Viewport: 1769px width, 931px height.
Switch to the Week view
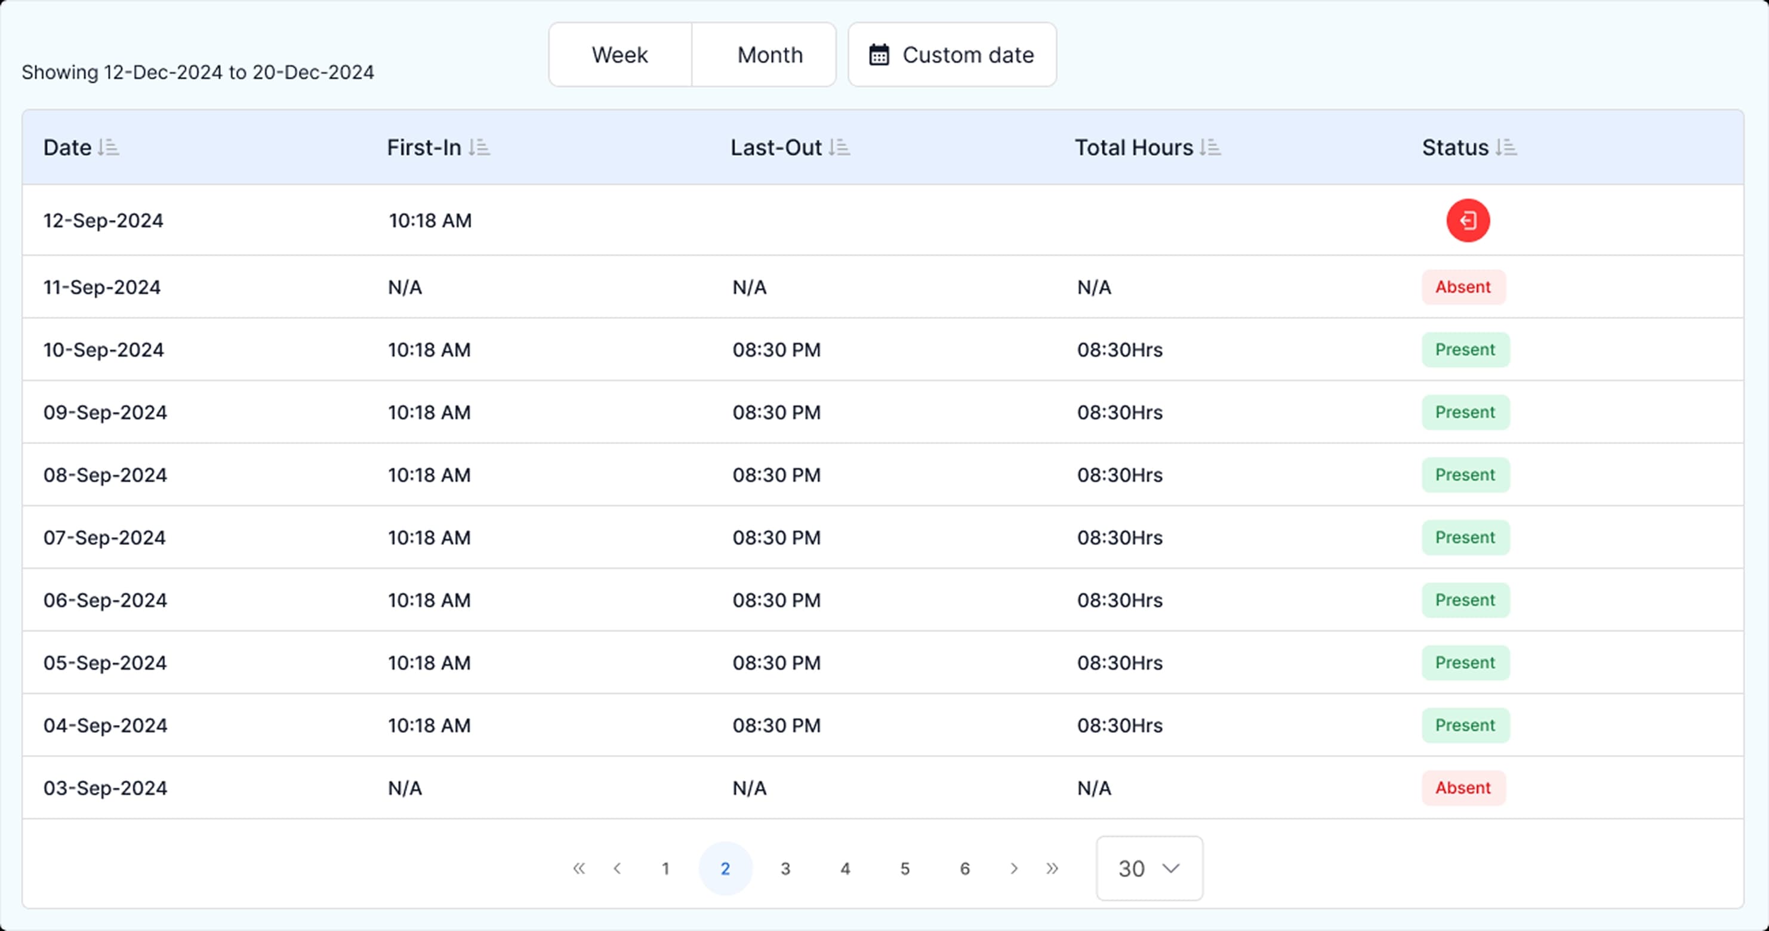[619, 54]
